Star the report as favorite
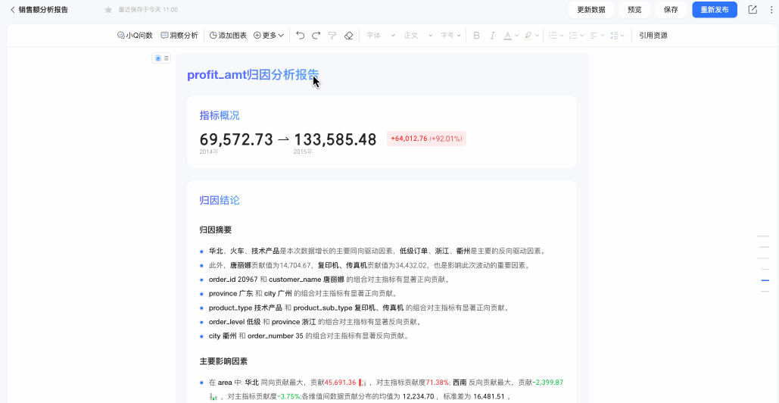This screenshot has width=779, height=403. click(108, 10)
